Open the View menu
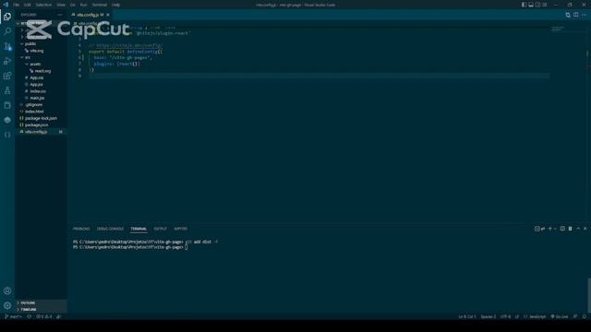The image size is (591, 332). (61, 5)
